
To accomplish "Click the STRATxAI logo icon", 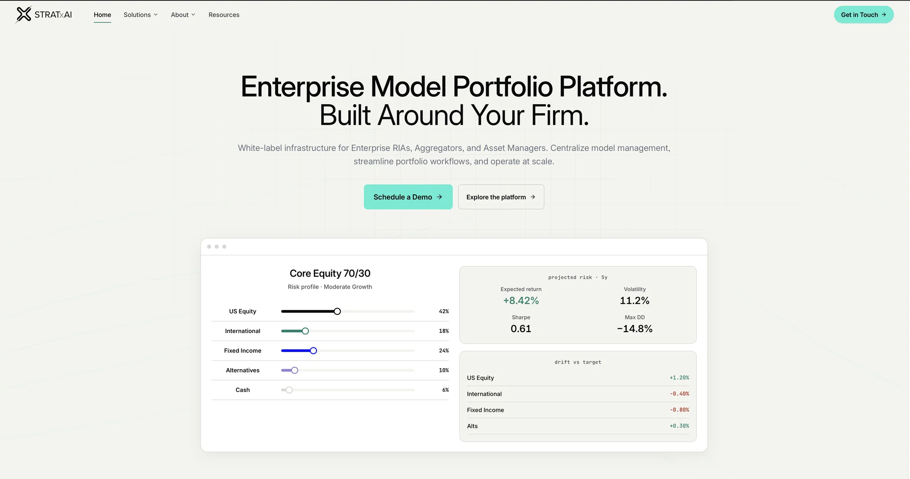I will (23, 14).
